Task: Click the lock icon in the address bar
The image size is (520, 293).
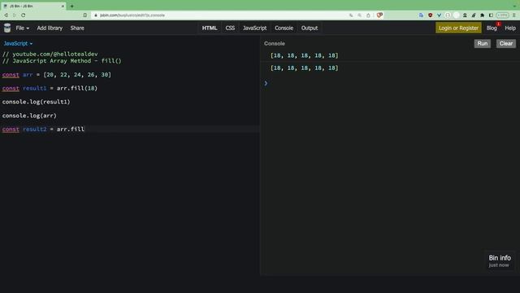Action: coord(96,15)
